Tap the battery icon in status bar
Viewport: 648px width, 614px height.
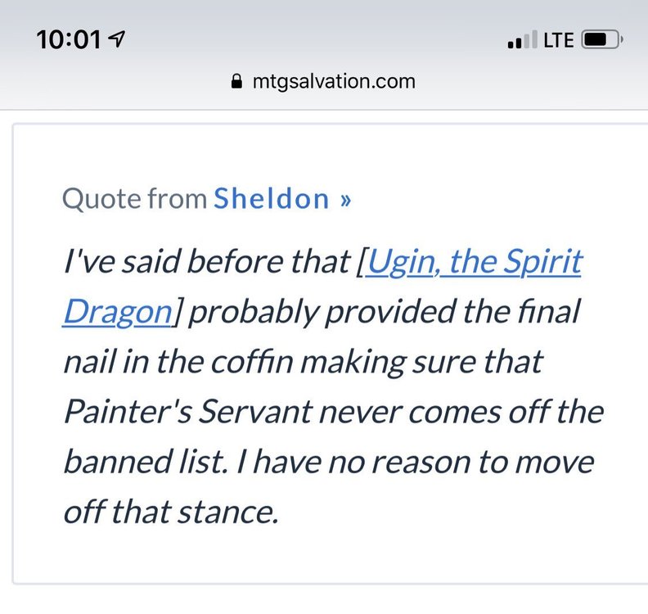click(x=601, y=39)
